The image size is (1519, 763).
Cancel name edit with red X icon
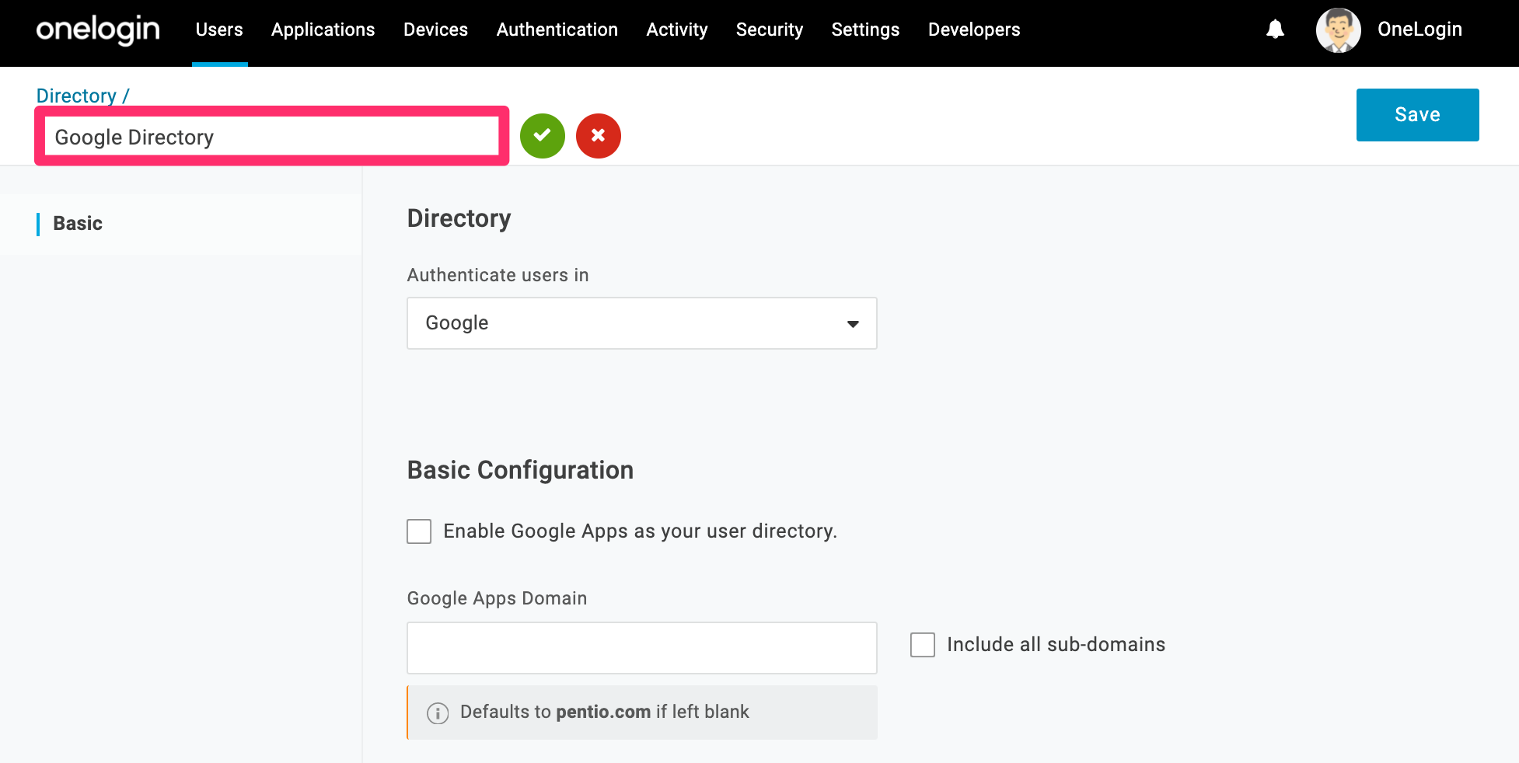tap(599, 136)
